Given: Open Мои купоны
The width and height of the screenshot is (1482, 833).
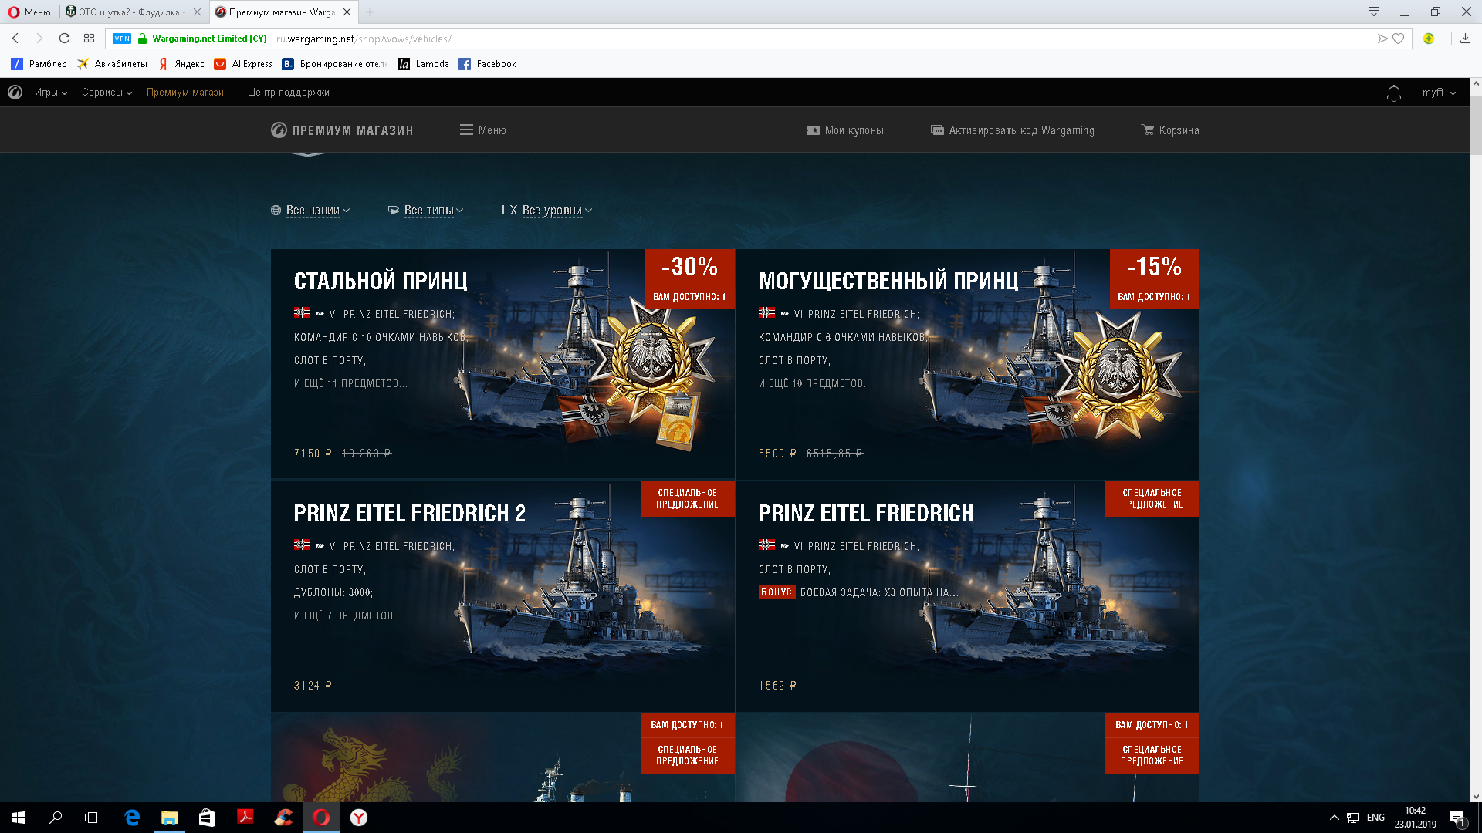Looking at the screenshot, I should [x=845, y=130].
